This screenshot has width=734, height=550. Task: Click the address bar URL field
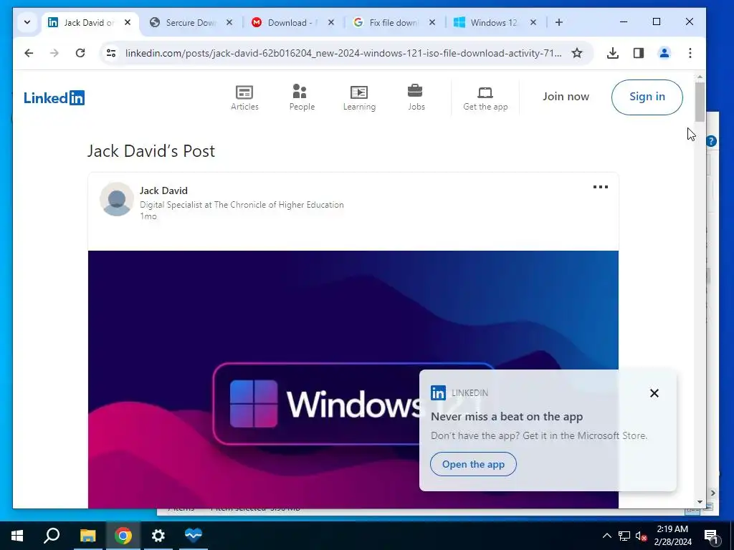tap(343, 53)
